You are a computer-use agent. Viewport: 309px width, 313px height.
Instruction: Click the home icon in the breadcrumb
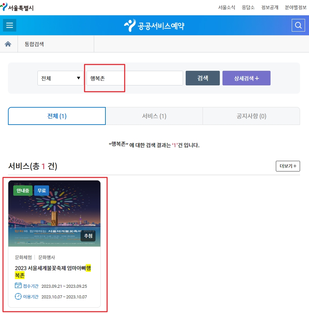8,44
